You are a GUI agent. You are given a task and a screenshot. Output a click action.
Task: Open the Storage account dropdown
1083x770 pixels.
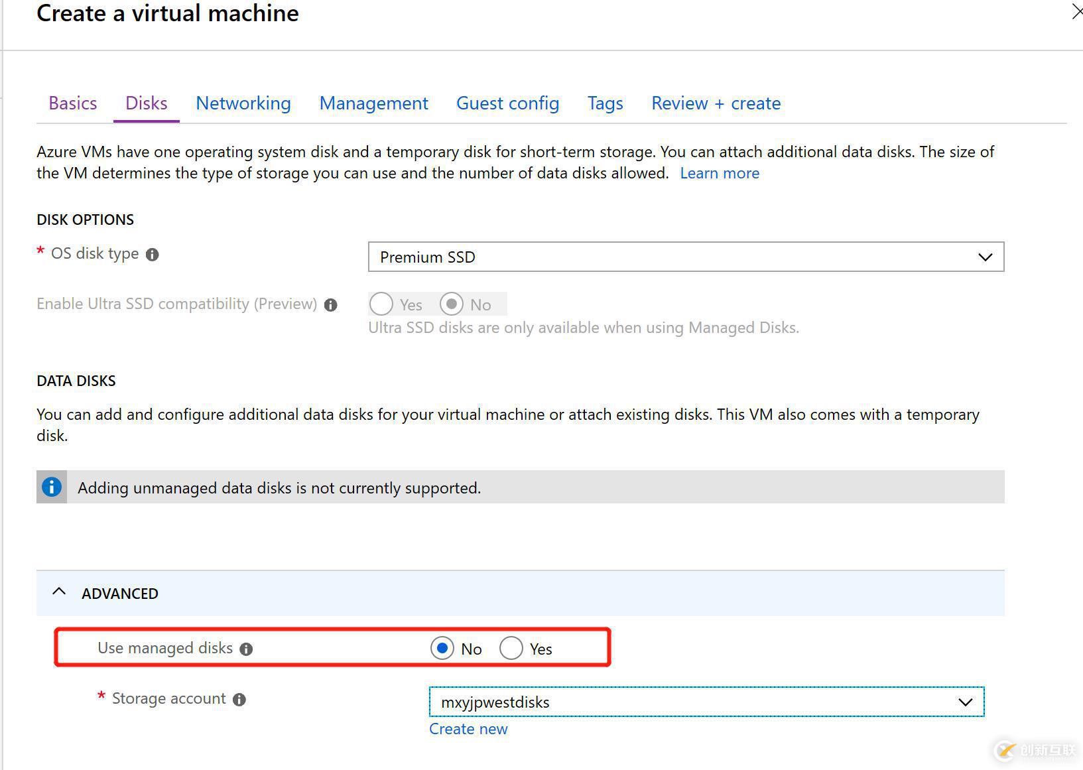coord(965,702)
